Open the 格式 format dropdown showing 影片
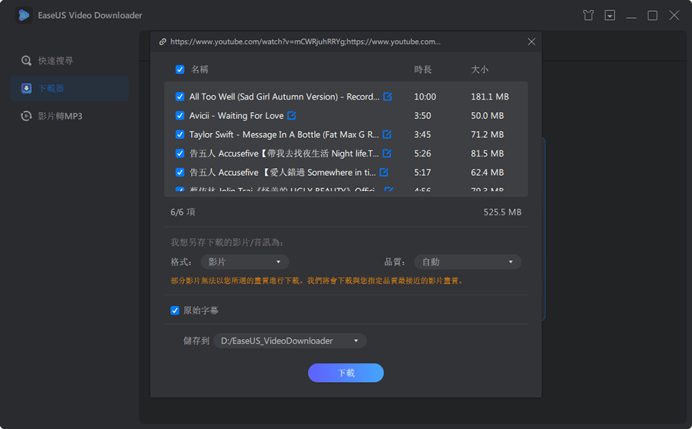The image size is (692, 429). pyautogui.click(x=245, y=262)
